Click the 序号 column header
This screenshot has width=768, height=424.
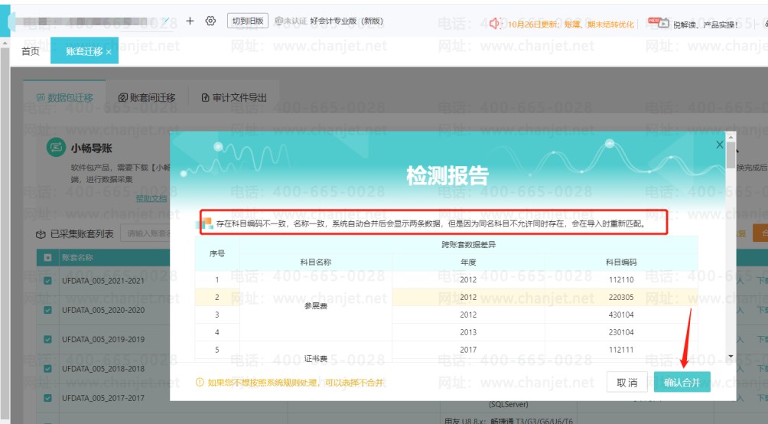217,253
